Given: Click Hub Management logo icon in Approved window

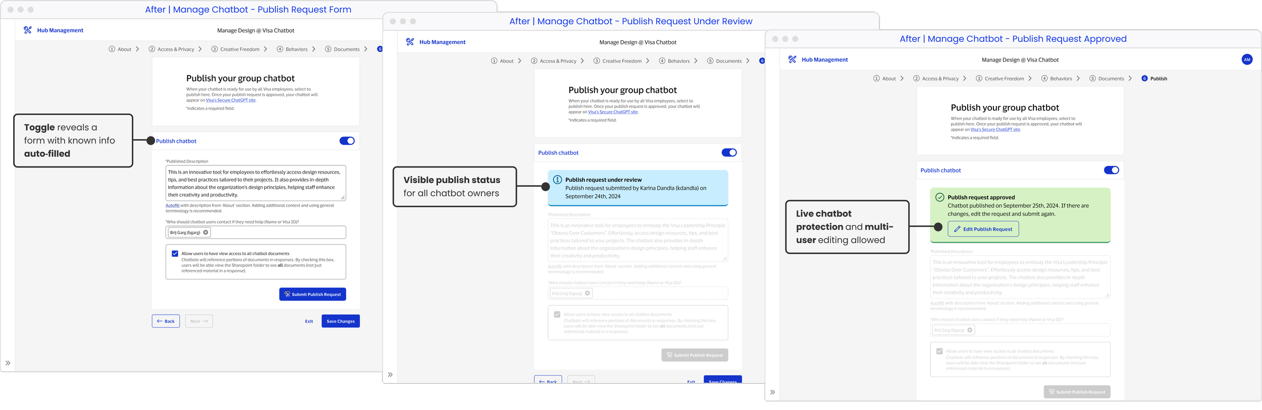Looking at the screenshot, I should (x=792, y=60).
